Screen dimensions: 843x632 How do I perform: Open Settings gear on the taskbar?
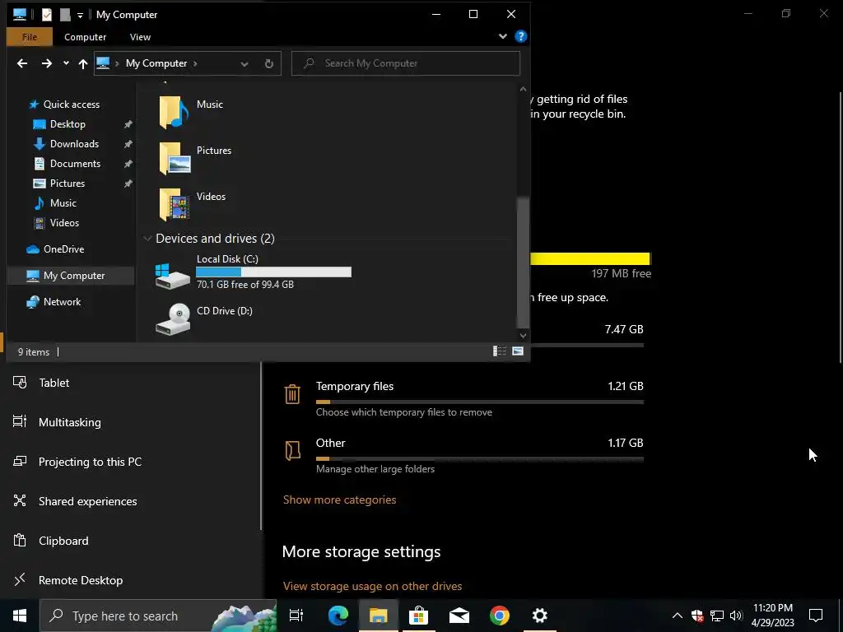point(540,616)
